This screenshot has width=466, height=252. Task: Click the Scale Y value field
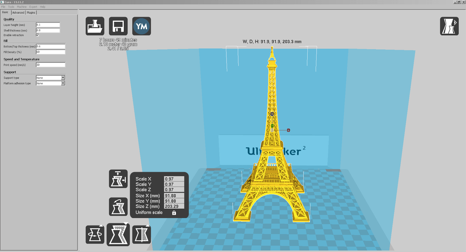pos(174,184)
